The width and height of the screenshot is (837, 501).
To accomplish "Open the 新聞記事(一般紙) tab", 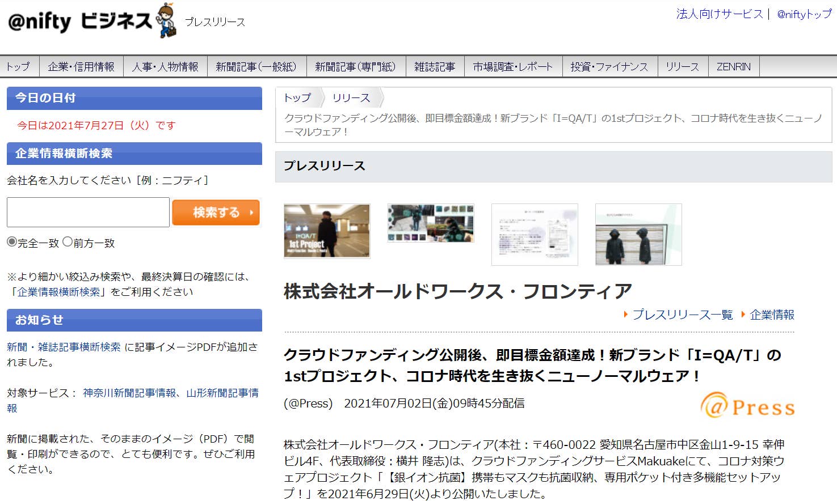I will click(256, 67).
